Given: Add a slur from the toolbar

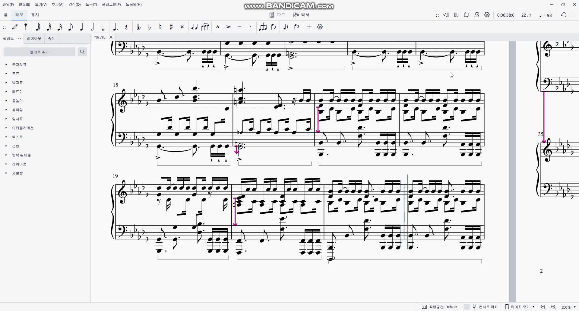Looking at the screenshot, I should point(205,27).
